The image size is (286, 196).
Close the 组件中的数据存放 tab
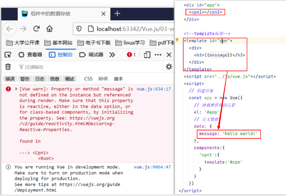tap(103, 14)
